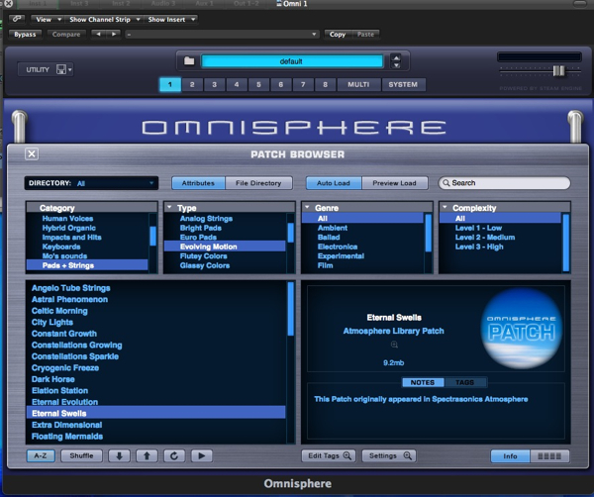Viewport: 594px width, 497px height.
Task: Click the Edit Tags button
Action: tap(329, 455)
